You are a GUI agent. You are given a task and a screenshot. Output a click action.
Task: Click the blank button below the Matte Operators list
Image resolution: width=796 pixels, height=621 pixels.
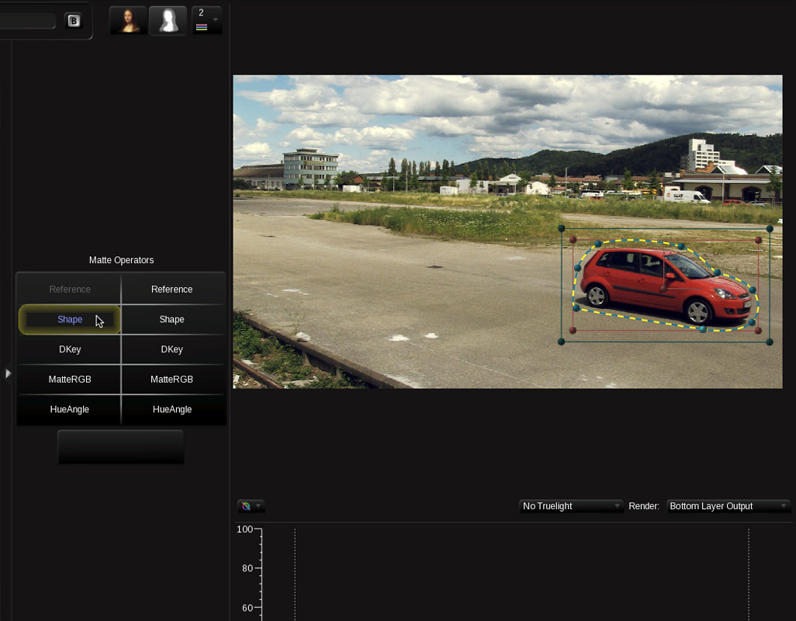(x=121, y=446)
